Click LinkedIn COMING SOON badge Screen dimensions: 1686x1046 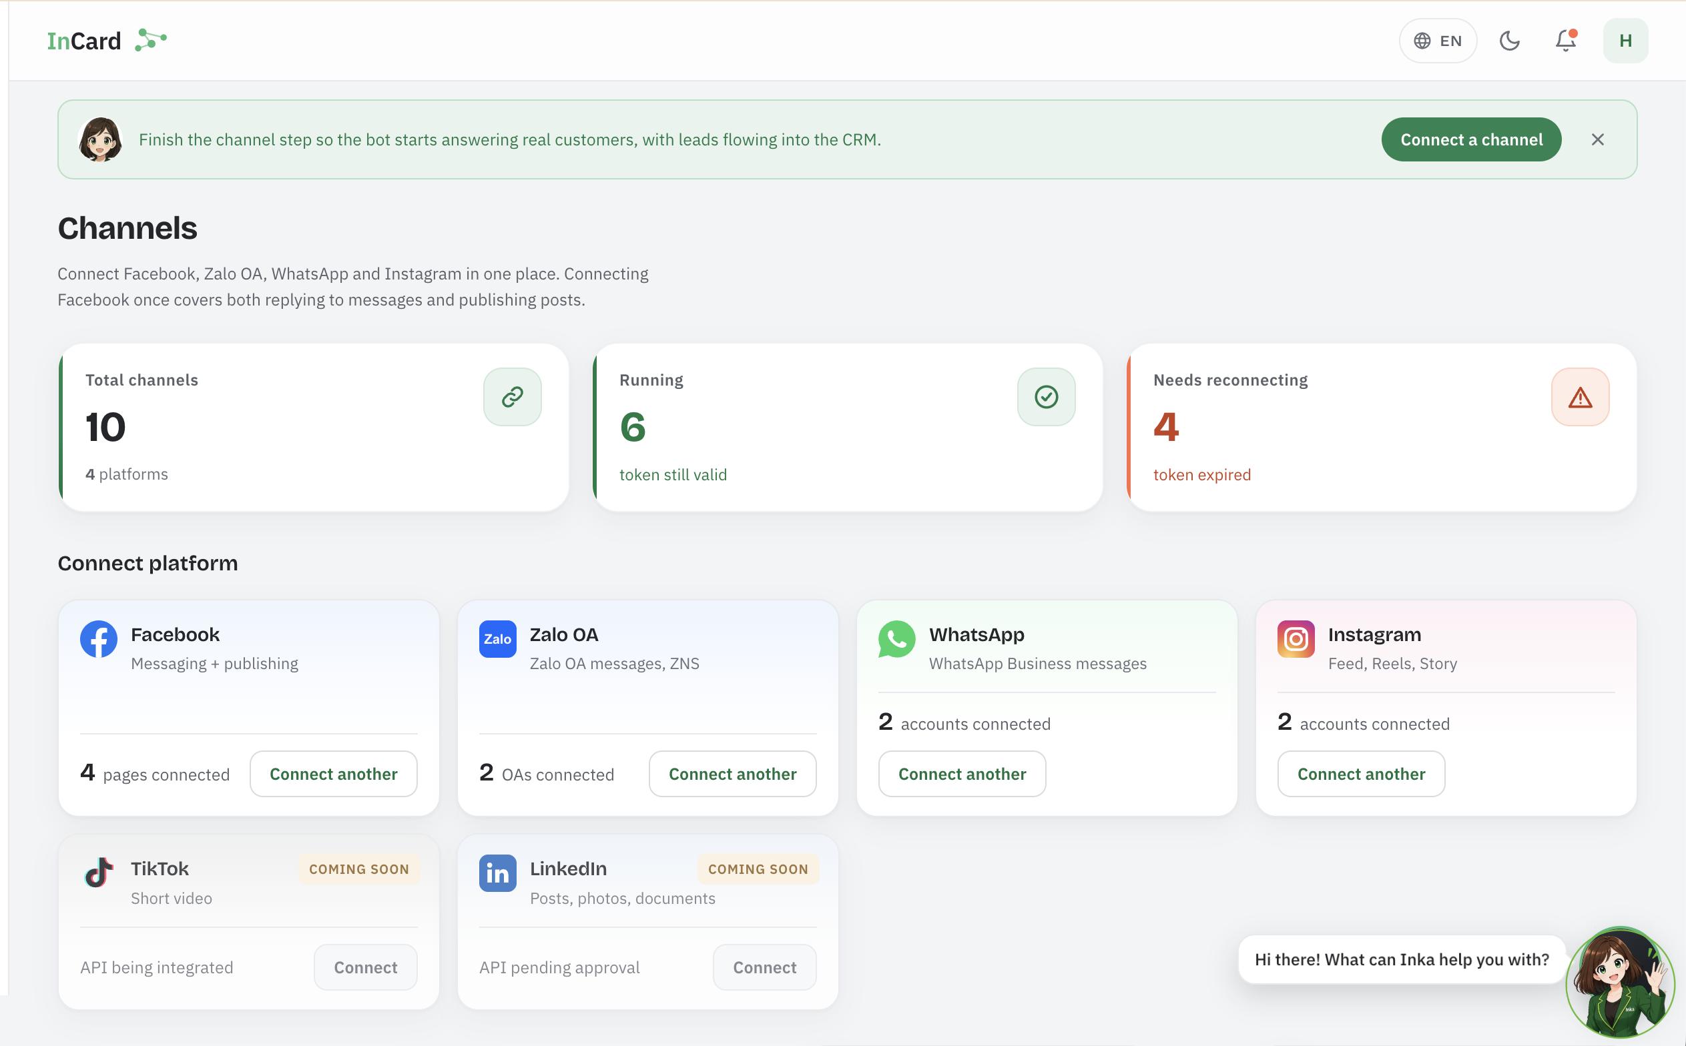(758, 869)
